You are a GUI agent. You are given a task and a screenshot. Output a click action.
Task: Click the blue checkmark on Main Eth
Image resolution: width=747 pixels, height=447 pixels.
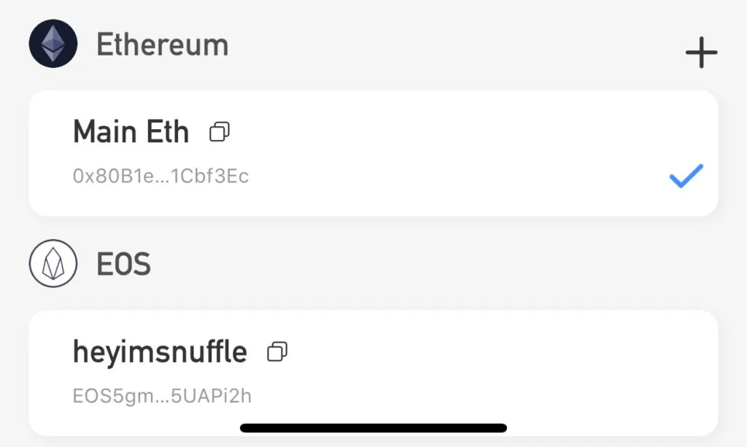pos(686,176)
